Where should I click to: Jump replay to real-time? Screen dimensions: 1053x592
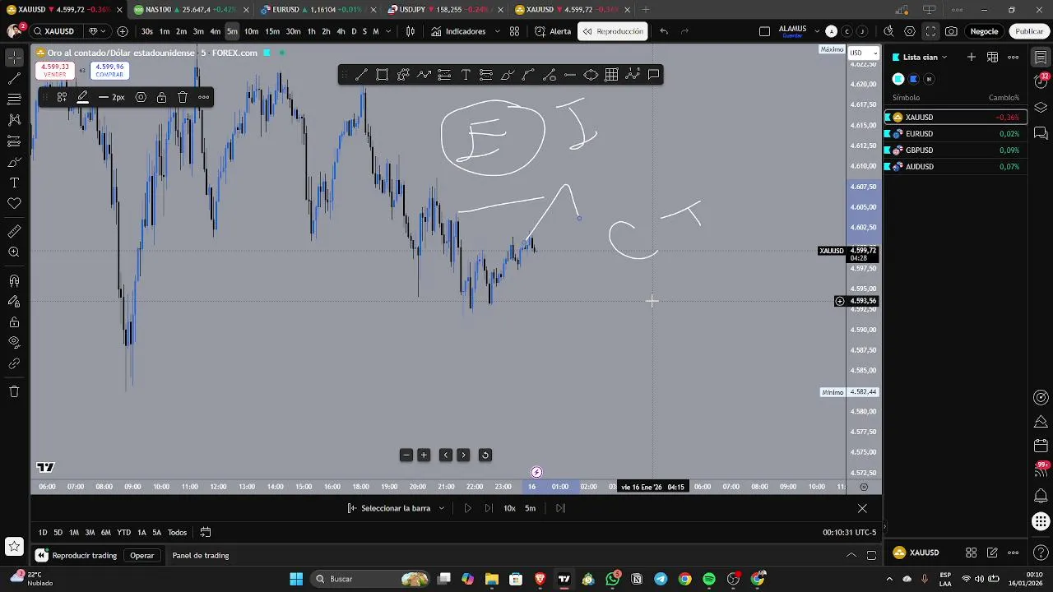point(560,508)
